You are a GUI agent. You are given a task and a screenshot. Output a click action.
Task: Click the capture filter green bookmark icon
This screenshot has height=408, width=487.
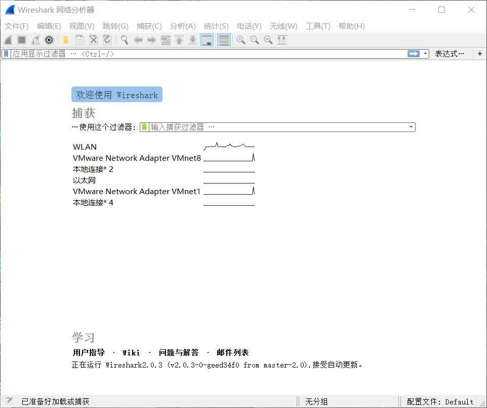click(144, 127)
